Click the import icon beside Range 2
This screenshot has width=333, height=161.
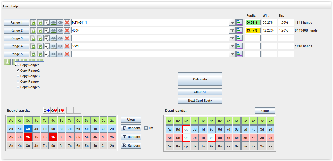(33, 30)
